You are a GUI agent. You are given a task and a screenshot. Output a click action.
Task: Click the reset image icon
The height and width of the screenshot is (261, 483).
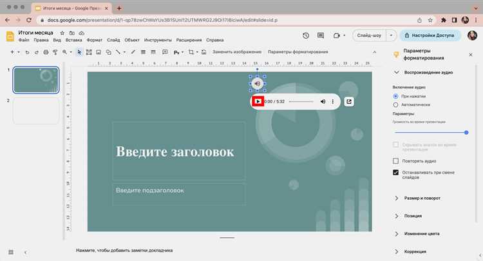pyautogui.click(x=204, y=52)
